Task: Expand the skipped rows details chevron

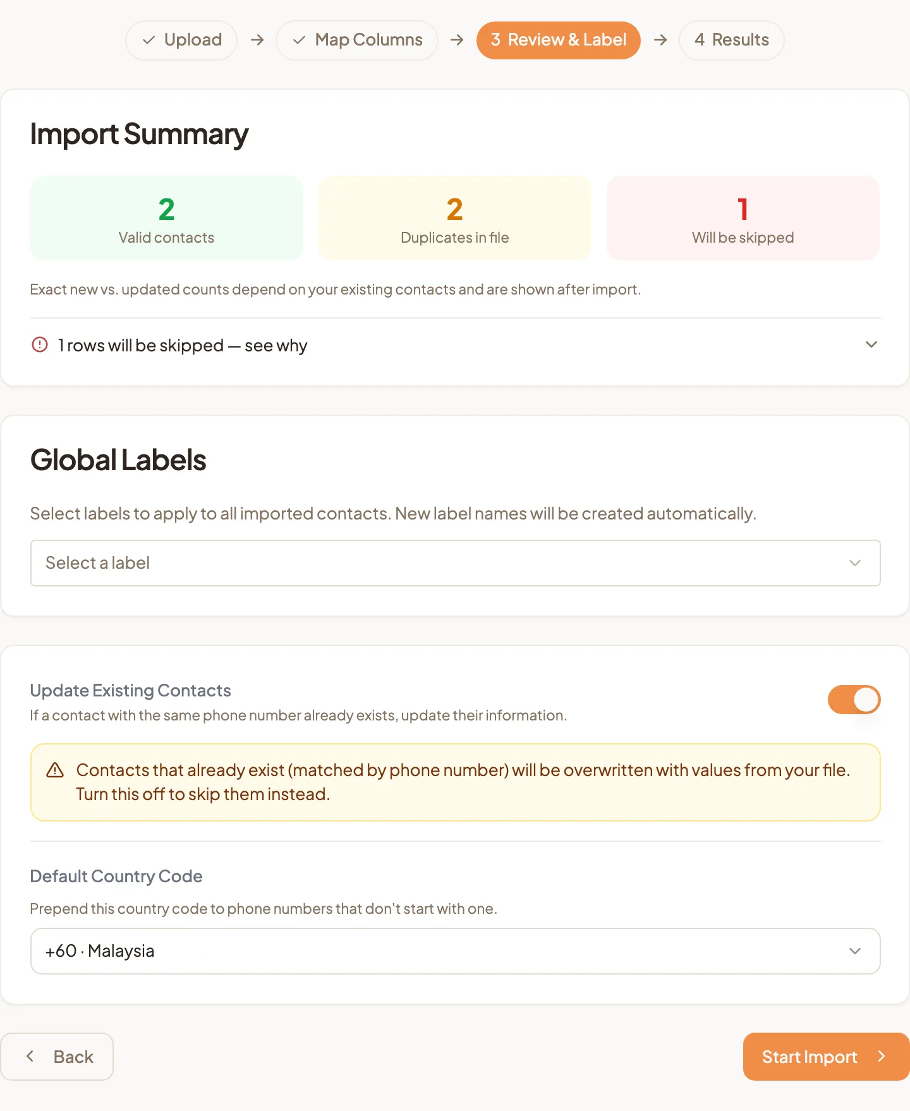Action: (x=871, y=345)
